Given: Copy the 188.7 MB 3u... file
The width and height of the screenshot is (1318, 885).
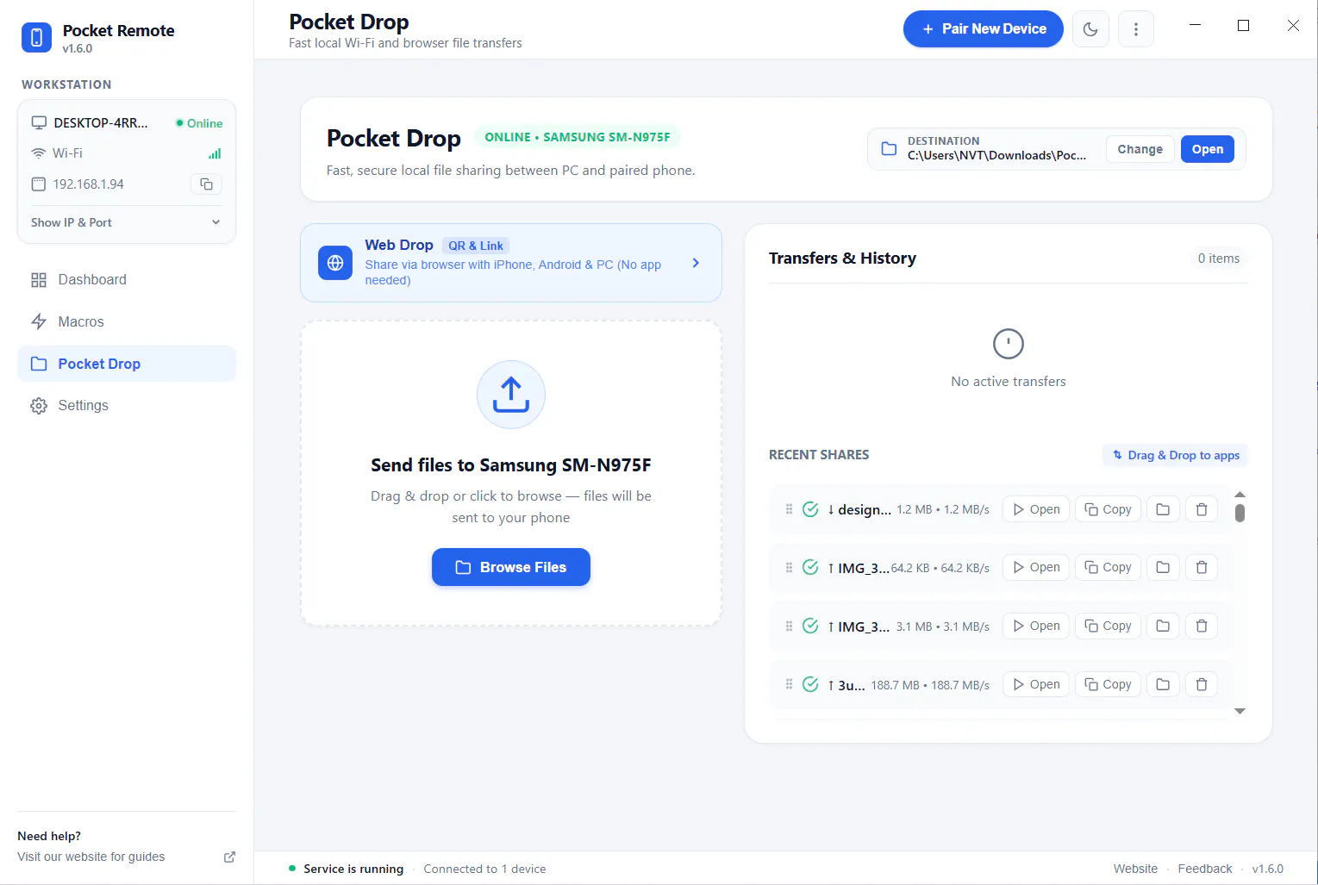Looking at the screenshot, I should point(1108,684).
